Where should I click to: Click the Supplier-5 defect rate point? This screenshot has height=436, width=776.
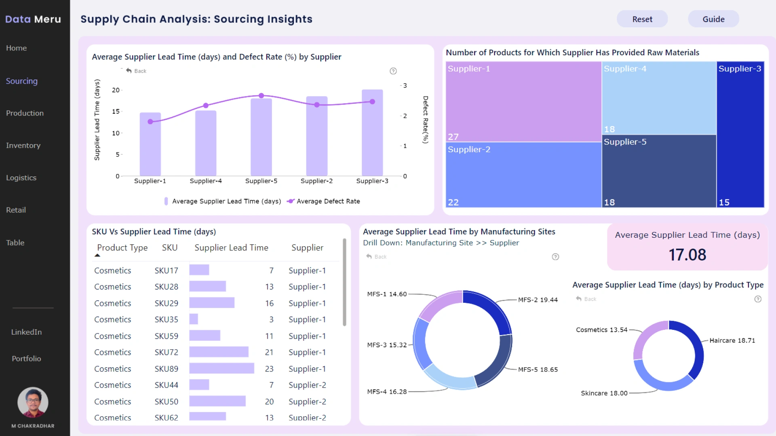click(261, 96)
